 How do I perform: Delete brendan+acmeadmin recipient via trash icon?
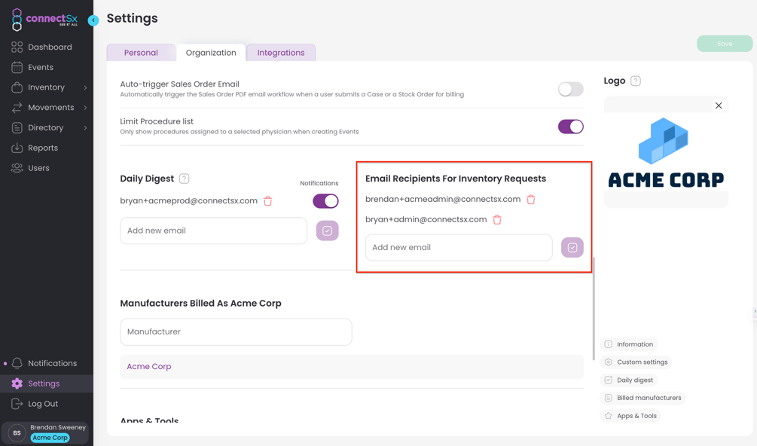(x=531, y=199)
